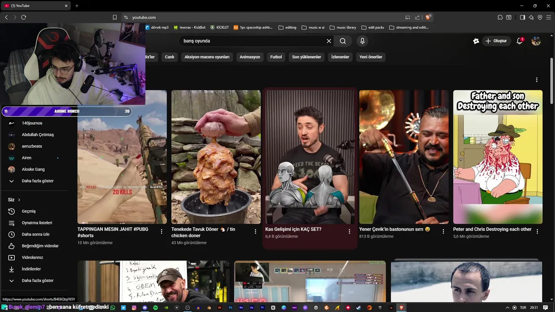Reload the page in browser
Screen dimensions: 555x312
(23, 17)
